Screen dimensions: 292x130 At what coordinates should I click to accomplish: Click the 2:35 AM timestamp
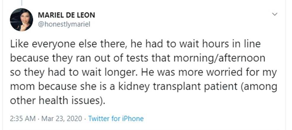point(23,119)
